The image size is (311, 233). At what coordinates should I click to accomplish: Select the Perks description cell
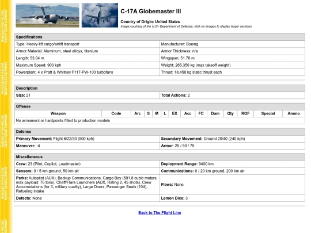(x=87, y=185)
